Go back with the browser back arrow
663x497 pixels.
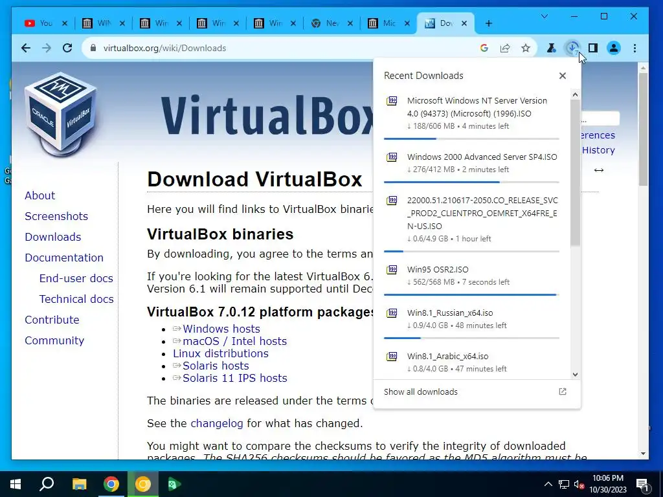tap(26, 48)
